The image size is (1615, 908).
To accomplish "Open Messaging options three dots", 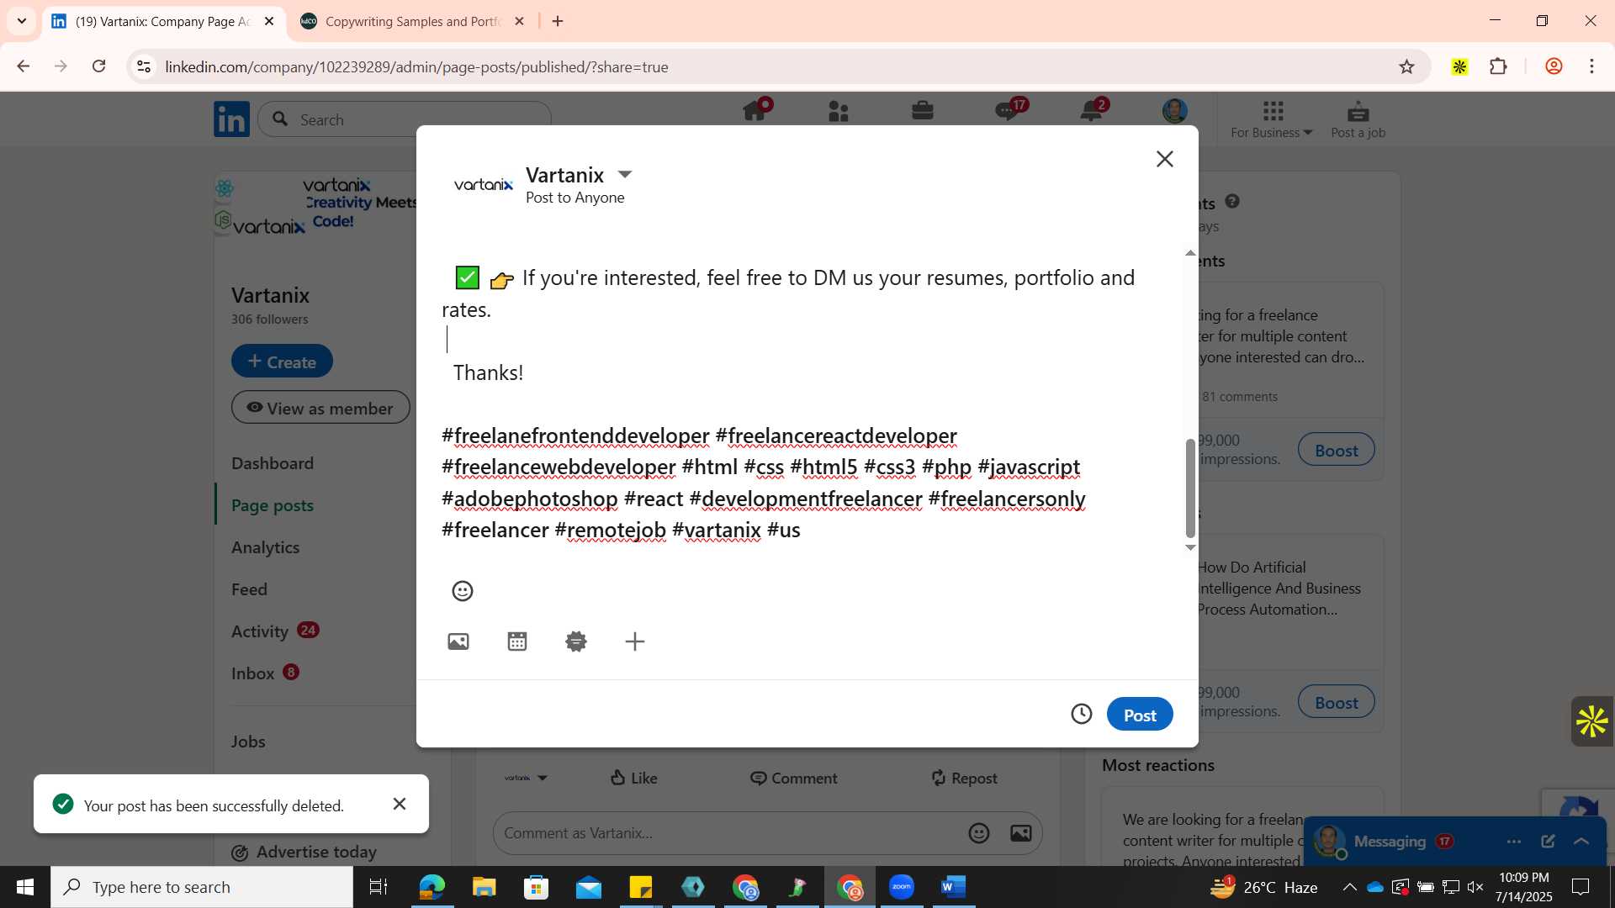I will click(x=1514, y=841).
